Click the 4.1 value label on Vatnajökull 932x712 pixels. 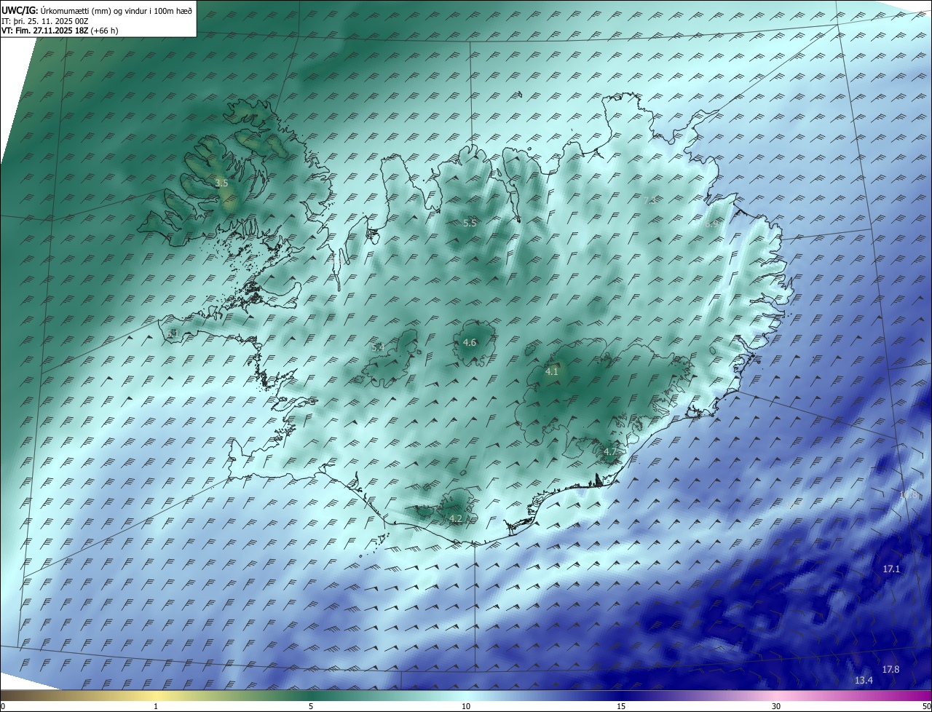551,371
